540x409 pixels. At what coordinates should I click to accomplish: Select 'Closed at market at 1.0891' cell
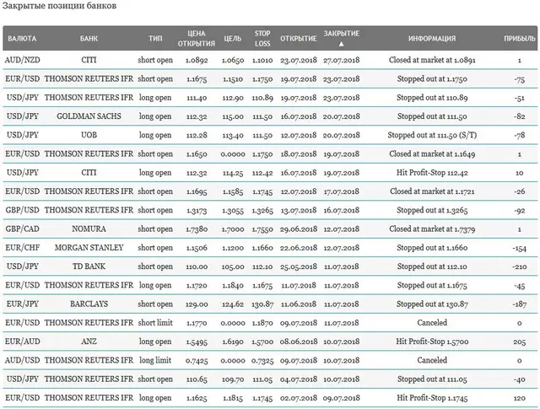(x=432, y=60)
